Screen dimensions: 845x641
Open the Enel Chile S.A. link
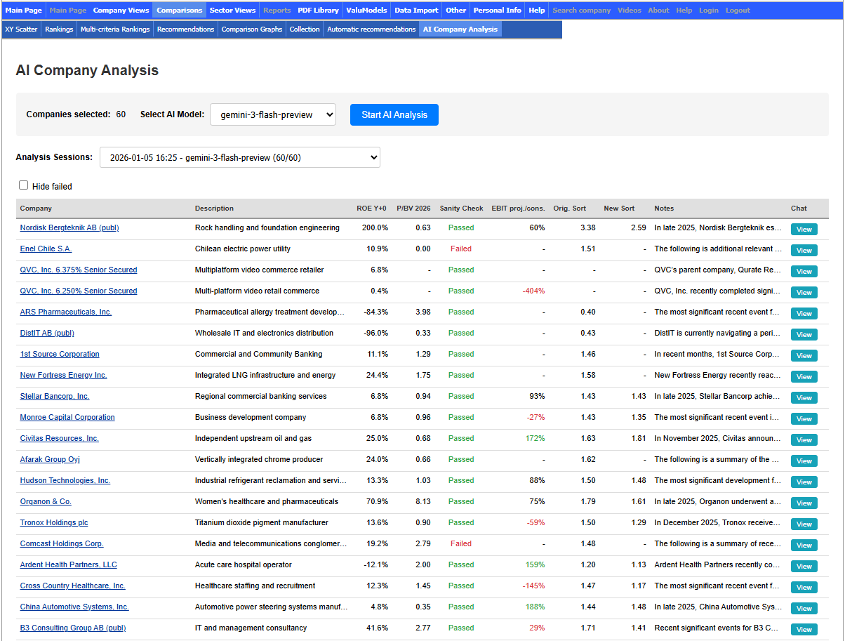coord(46,249)
